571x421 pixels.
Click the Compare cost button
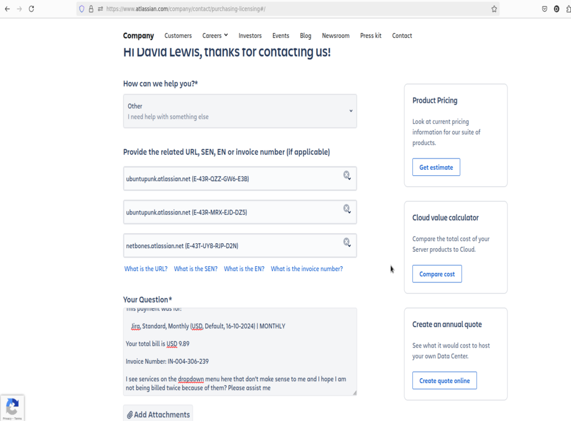coord(437,274)
